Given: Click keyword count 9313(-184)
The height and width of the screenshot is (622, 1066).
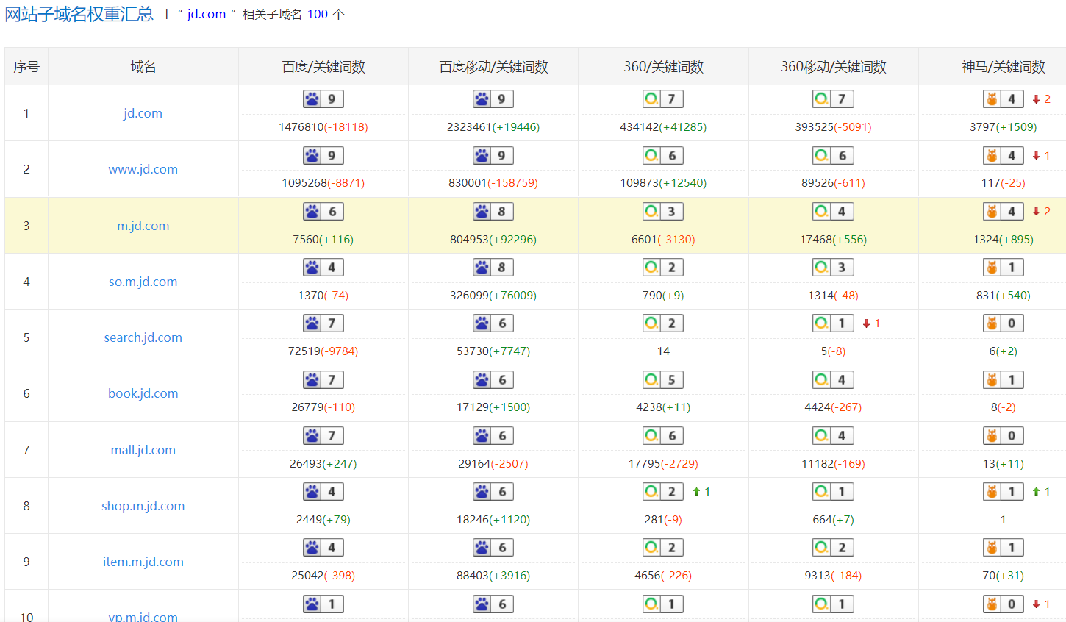Looking at the screenshot, I should [833, 576].
